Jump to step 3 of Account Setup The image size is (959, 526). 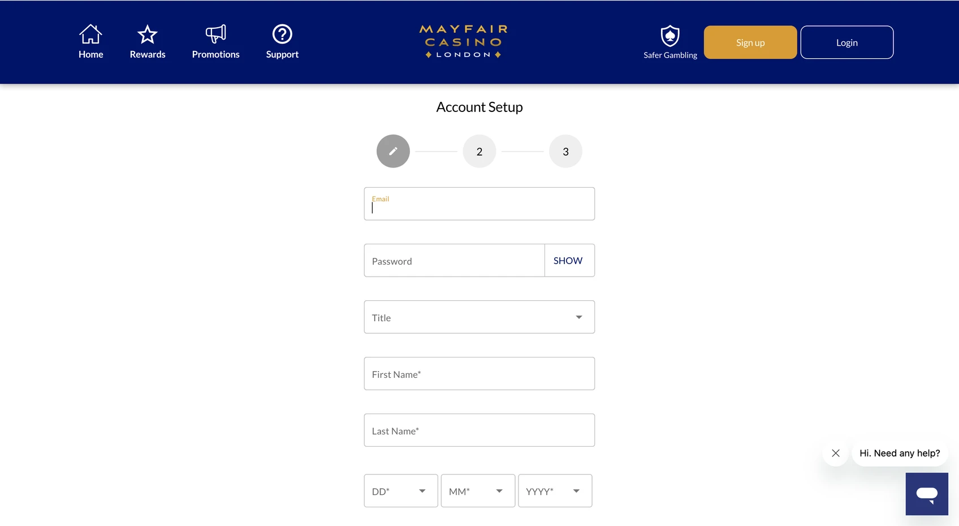pos(565,151)
